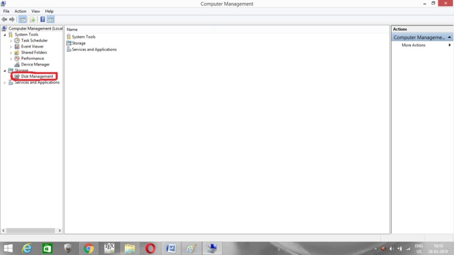Open the View menu

35,11
